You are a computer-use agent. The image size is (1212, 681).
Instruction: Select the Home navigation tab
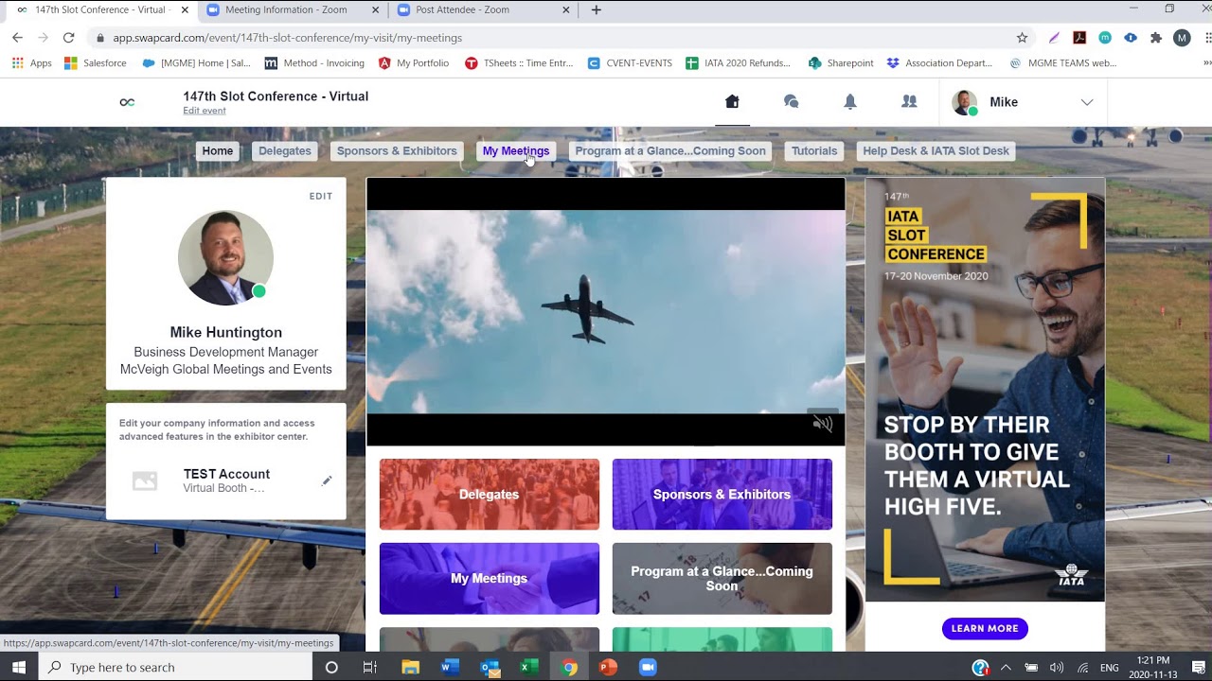click(217, 151)
